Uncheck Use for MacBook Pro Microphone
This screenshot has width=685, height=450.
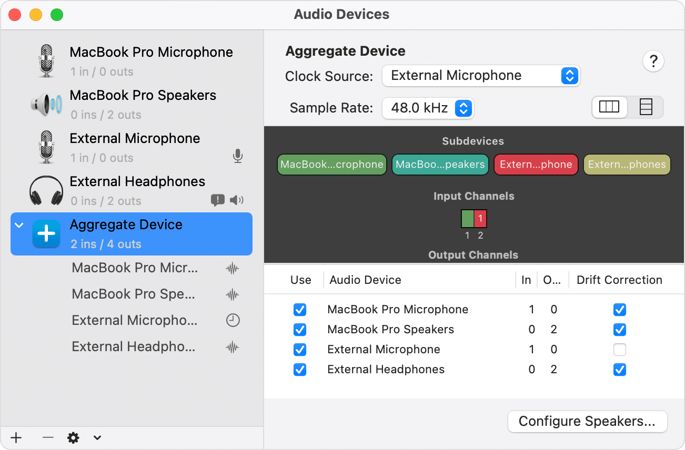coord(300,310)
